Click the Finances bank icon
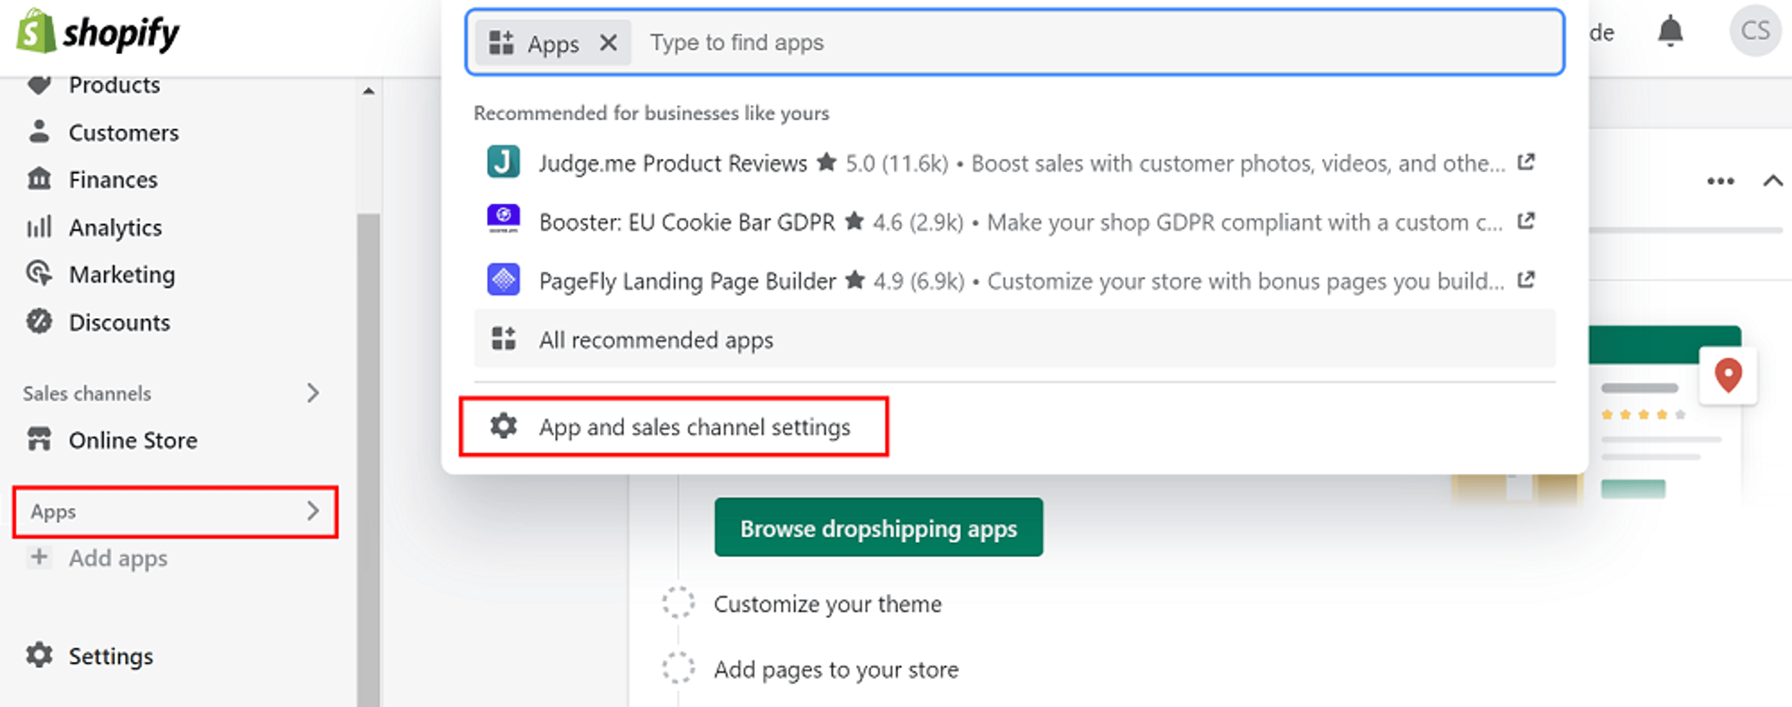Viewport: 1792px width, 707px height. [39, 179]
